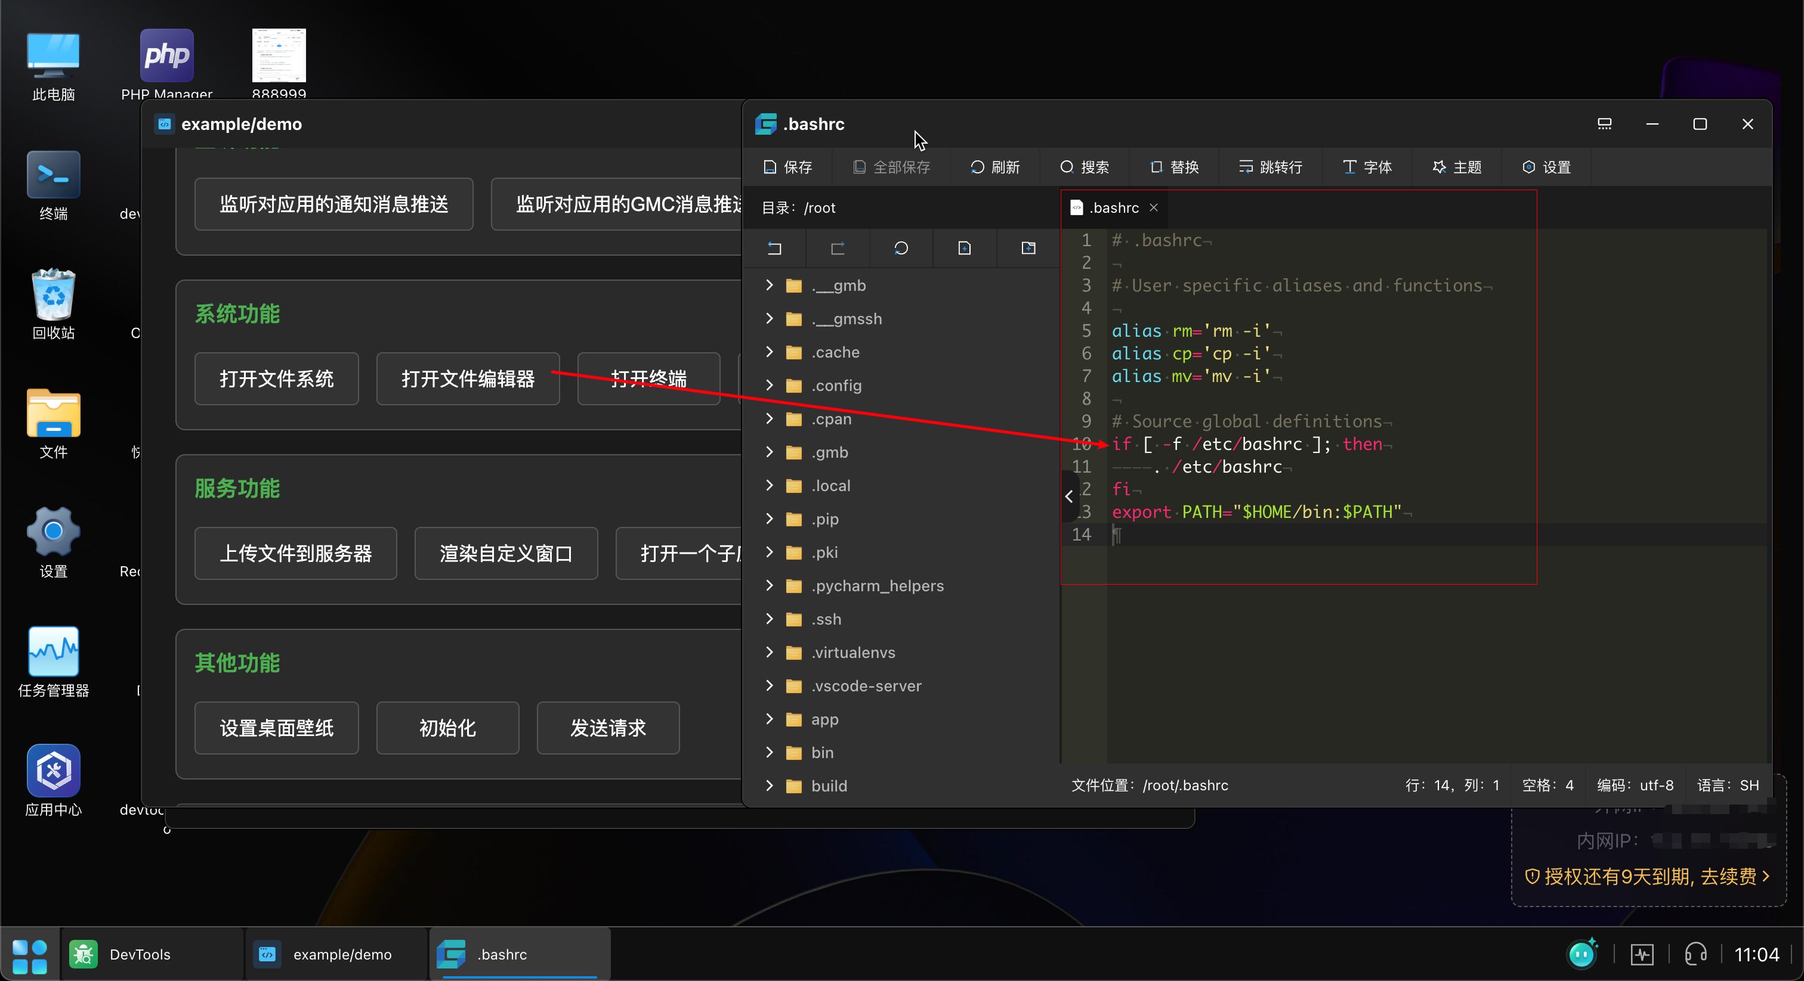Open the 应用中心 app center icon
The height and width of the screenshot is (981, 1804).
(53, 781)
